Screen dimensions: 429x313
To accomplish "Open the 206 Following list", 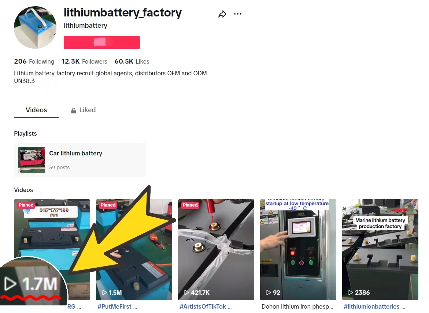I will 34,61.
